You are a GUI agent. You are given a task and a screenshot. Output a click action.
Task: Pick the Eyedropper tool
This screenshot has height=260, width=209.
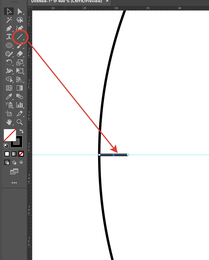click(9, 97)
